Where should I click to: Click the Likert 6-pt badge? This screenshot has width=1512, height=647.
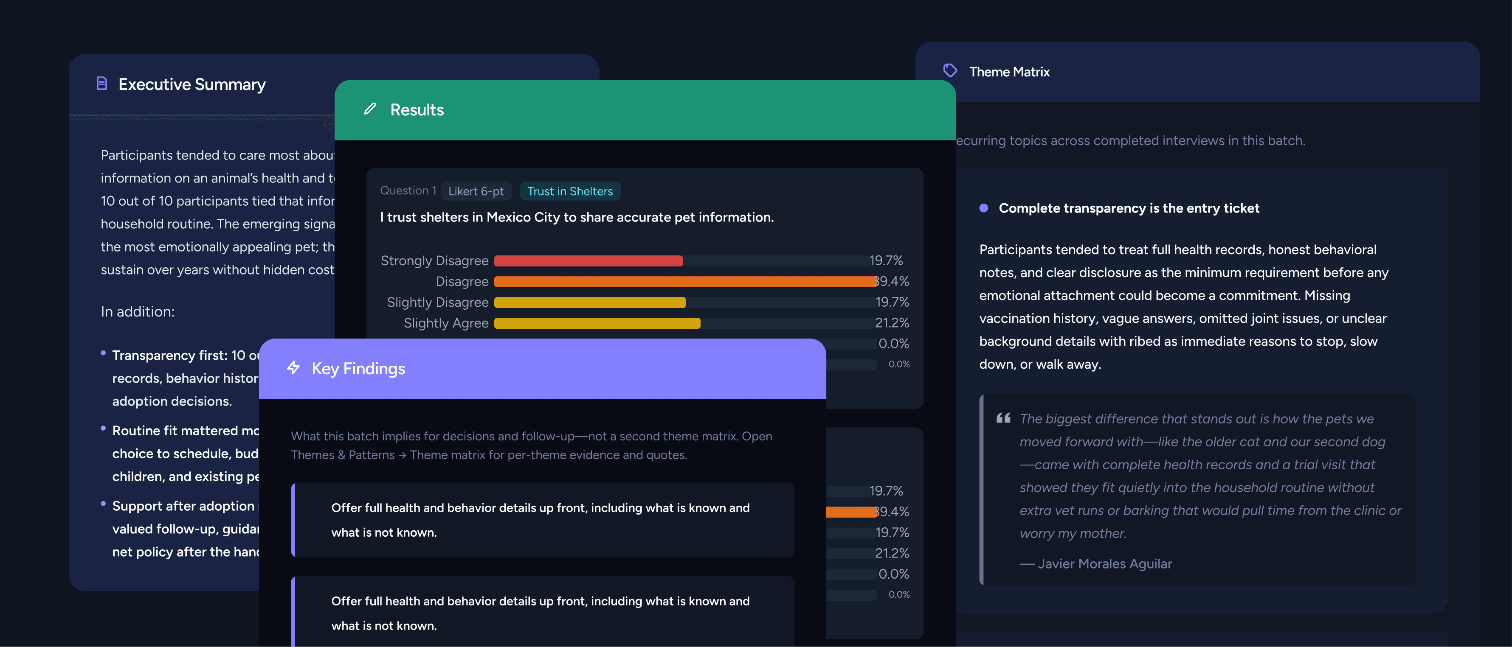(476, 191)
